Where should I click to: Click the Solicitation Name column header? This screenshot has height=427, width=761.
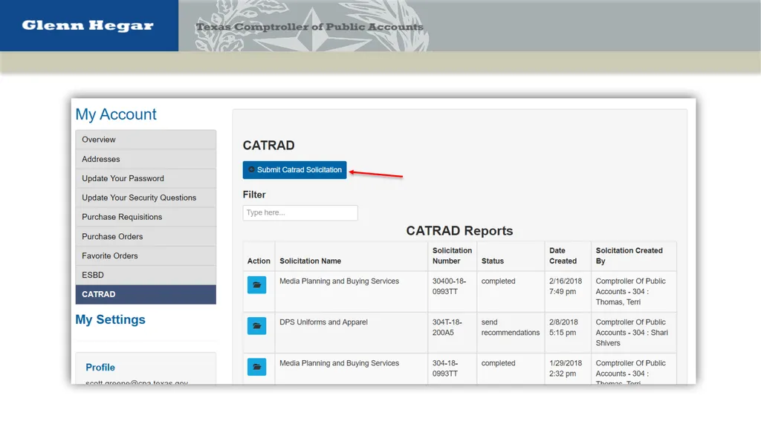click(x=310, y=261)
